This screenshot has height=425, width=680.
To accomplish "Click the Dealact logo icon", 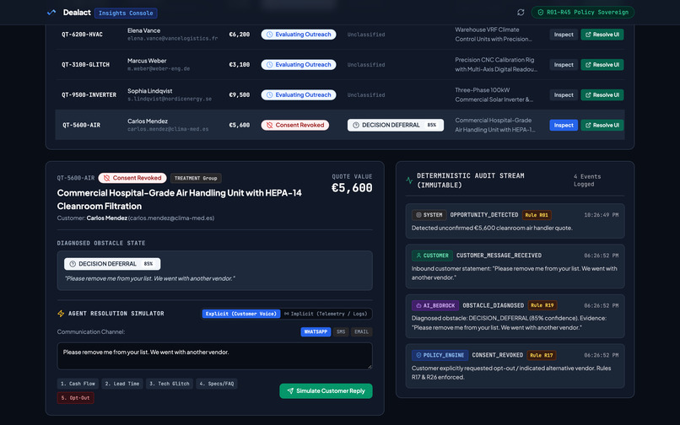I will click(x=51, y=12).
